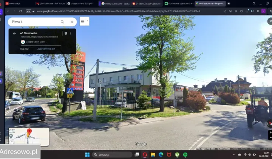Take a snapshot with camera icon
Image resolution: width=272 pixels, height=159 pixels.
pos(230,11)
